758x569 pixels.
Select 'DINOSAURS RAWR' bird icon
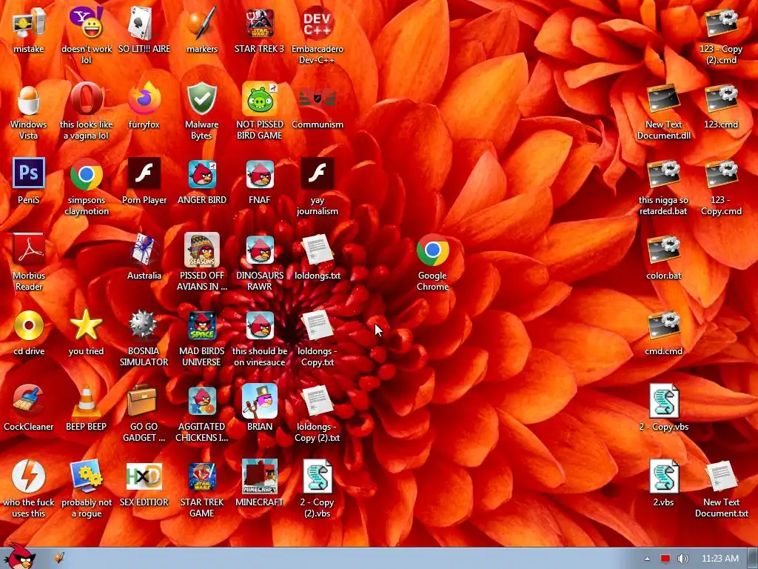click(260, 250)
